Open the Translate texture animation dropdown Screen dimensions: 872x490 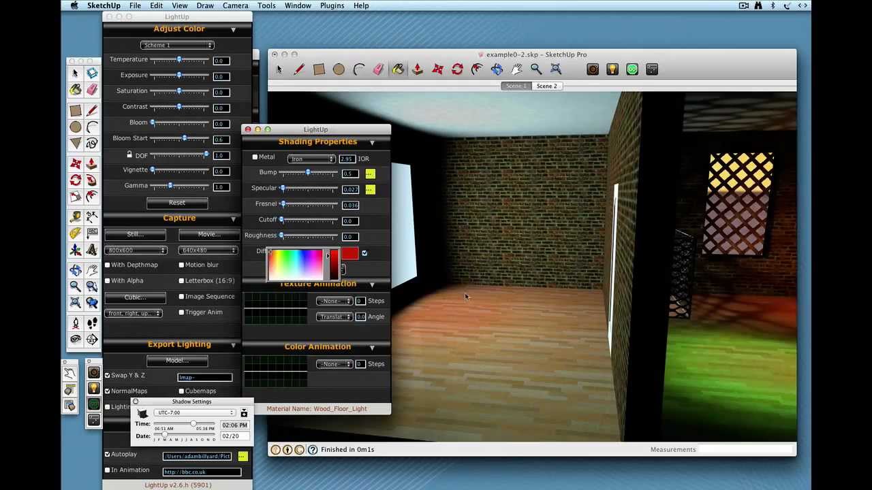click(334, 316)
